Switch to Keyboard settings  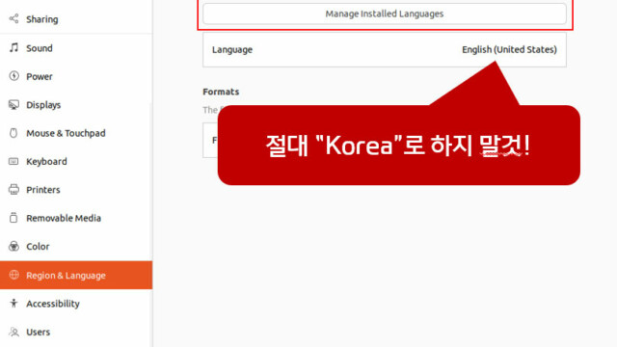(x=76, y=161)
